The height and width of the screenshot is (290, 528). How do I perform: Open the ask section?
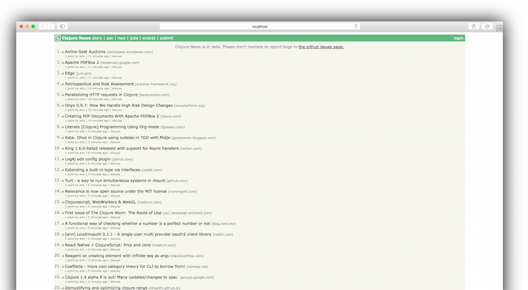[110, 38]
